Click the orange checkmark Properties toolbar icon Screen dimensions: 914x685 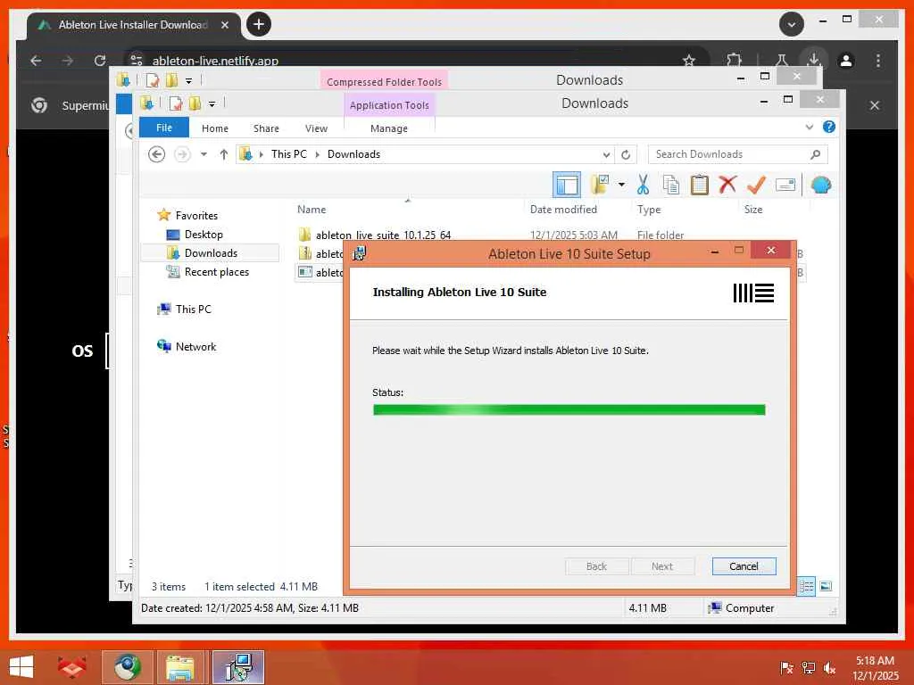click(x=756, y=185)
